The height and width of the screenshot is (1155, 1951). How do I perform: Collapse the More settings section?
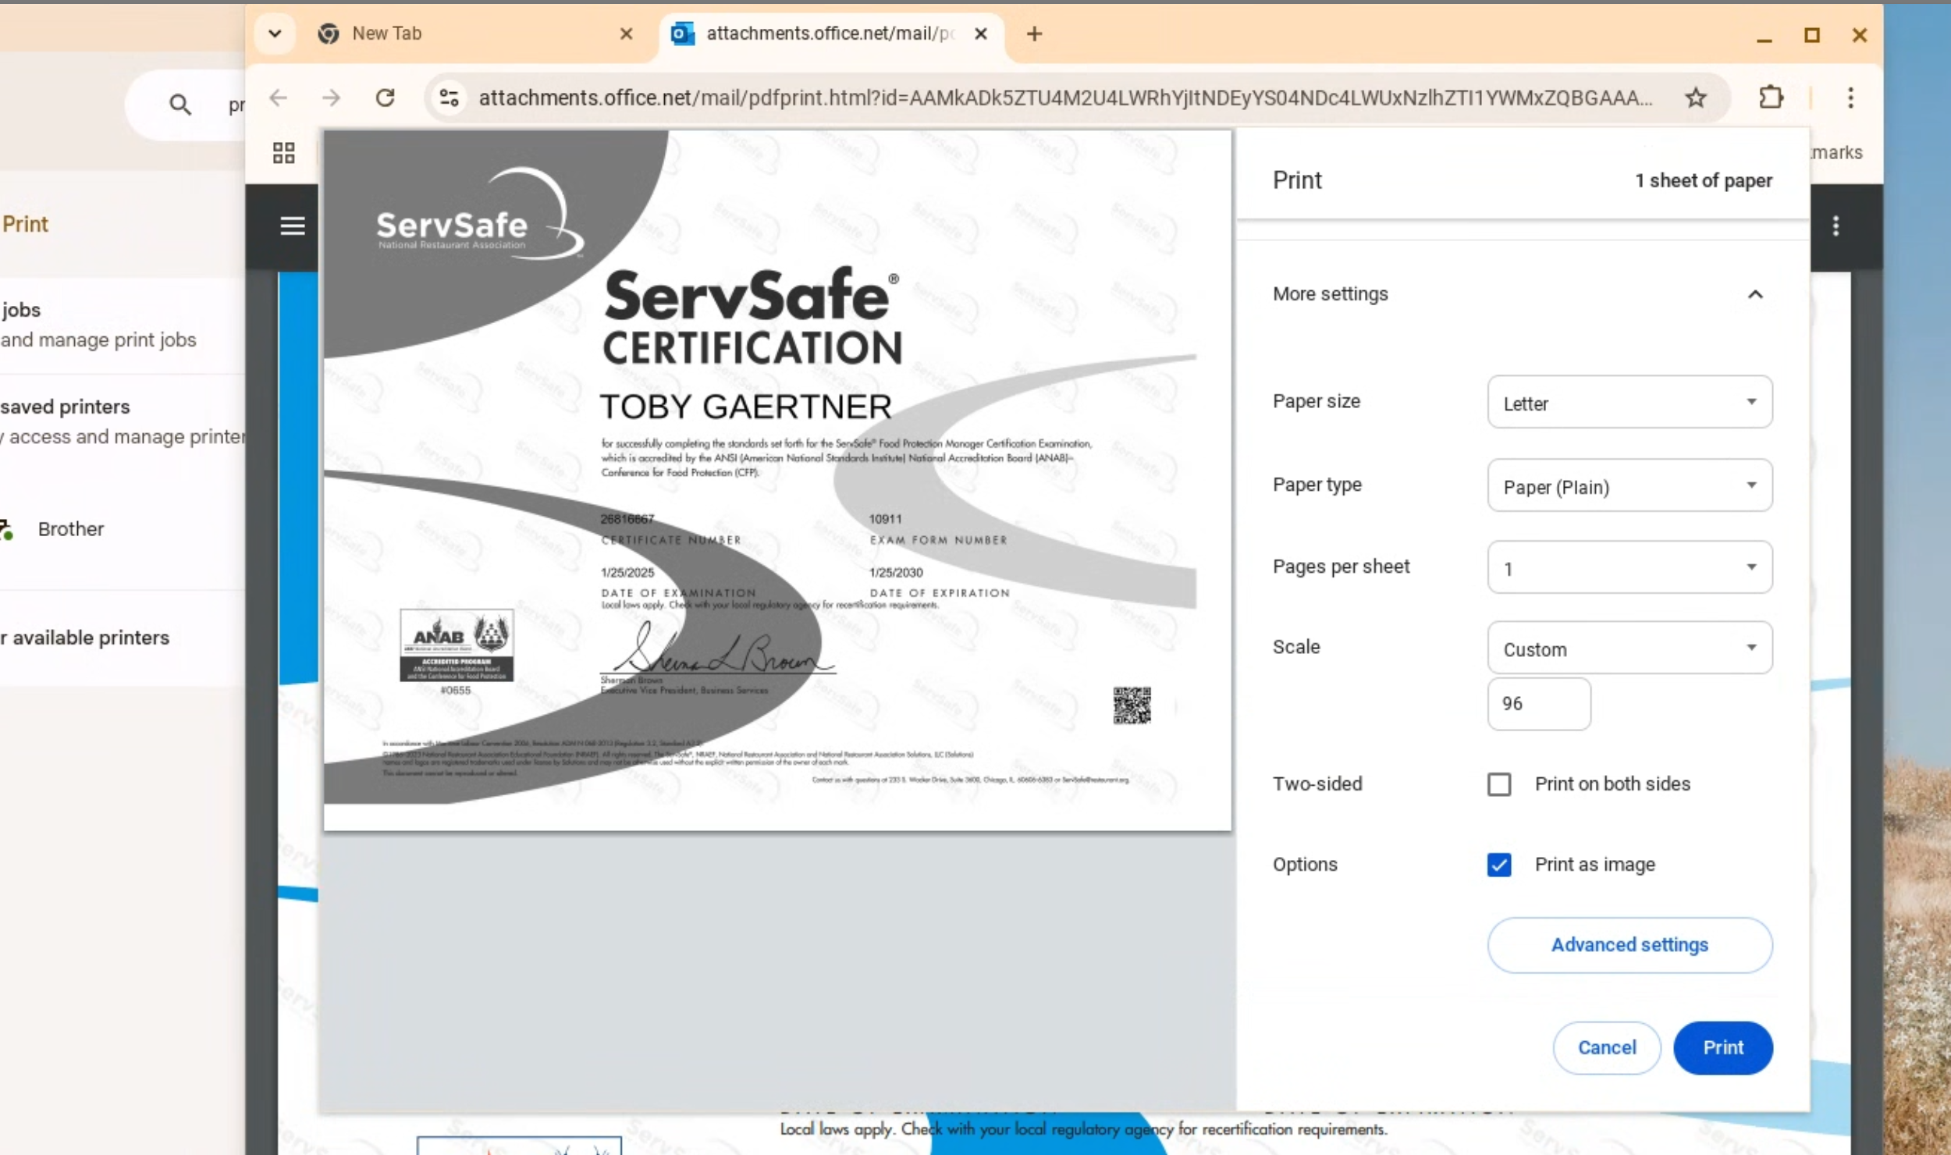1754,294
